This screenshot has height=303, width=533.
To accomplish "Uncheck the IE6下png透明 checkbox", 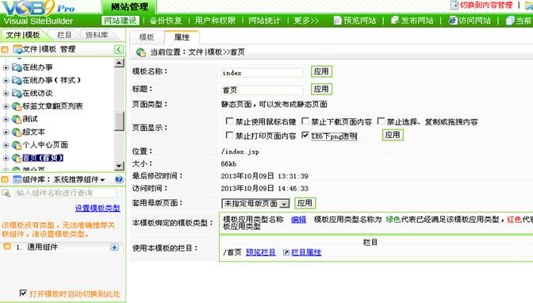I will 305,136.
